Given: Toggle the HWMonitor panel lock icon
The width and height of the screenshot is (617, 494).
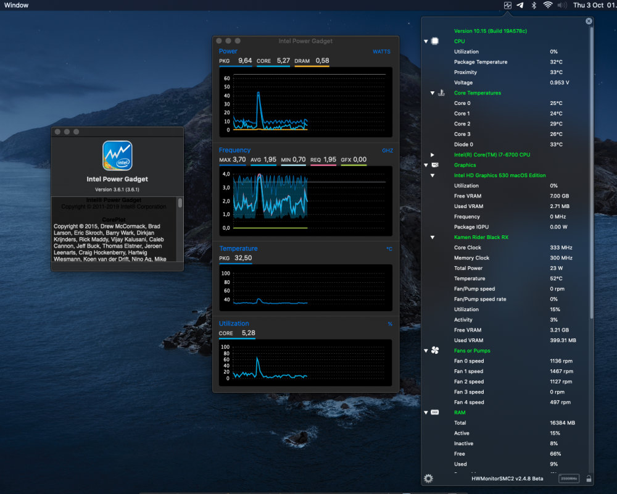Looking at the screenshot, I should [589, 479].
